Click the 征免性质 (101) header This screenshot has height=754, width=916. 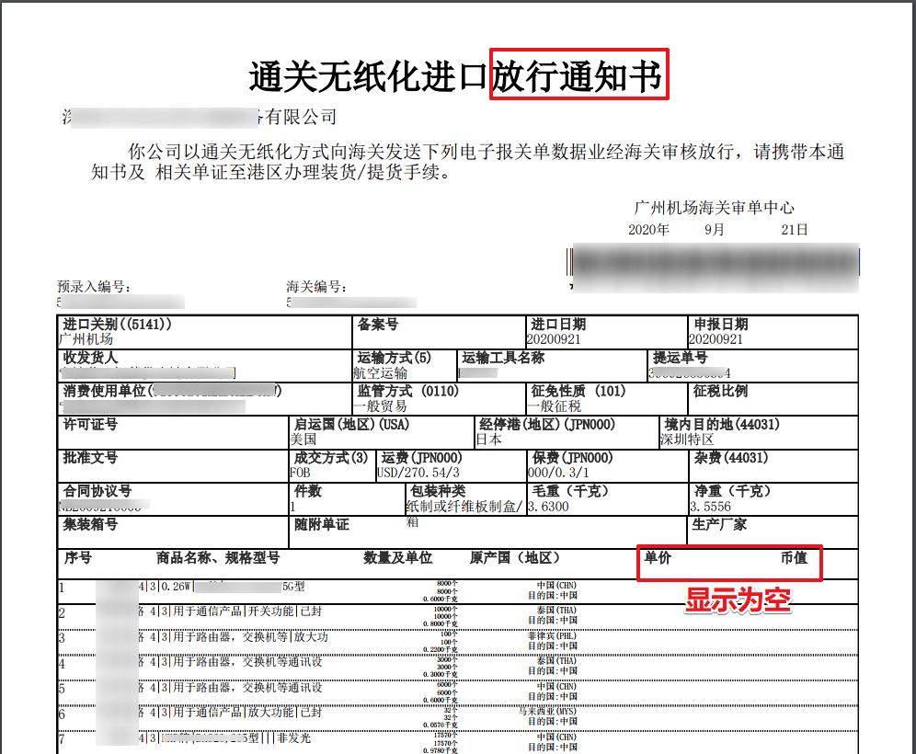click(x=578, y=391)
